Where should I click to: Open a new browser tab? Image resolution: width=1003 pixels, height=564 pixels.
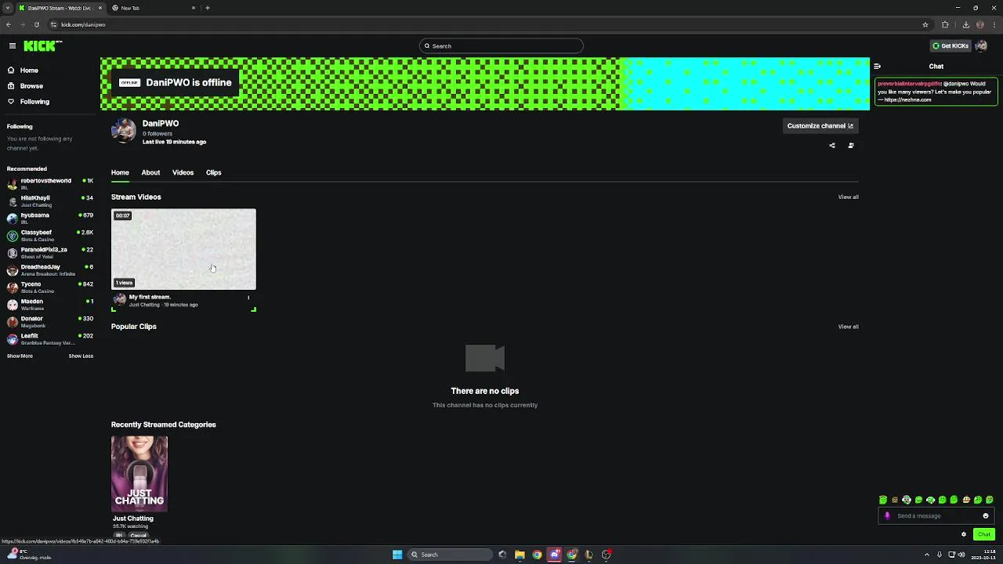(208, 8)
